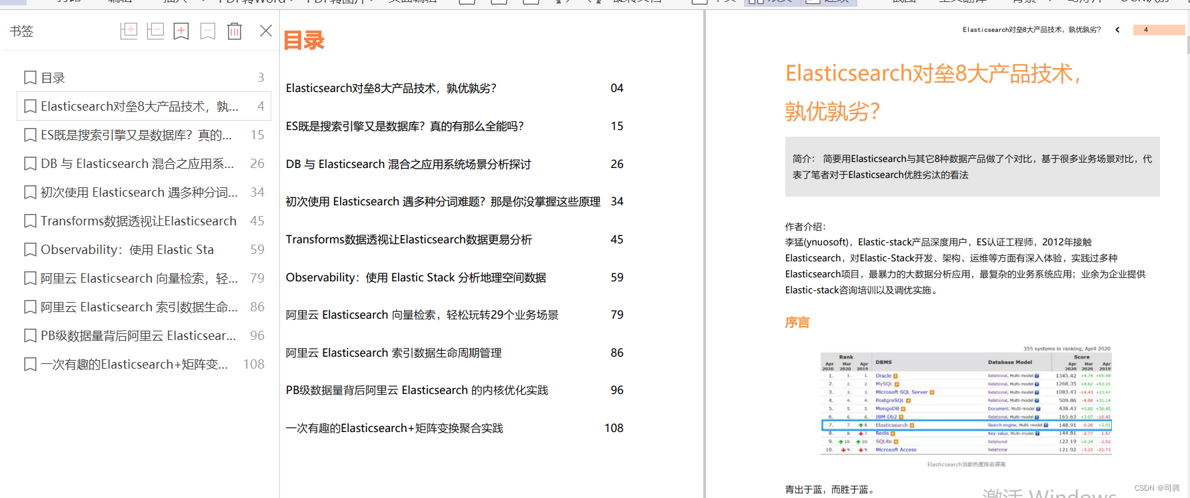This screenshot has width=1190, height=498.
Task: Open bookmark 阿里云 Elasticsearch 索引数据生命
Action: coord(144,307)
